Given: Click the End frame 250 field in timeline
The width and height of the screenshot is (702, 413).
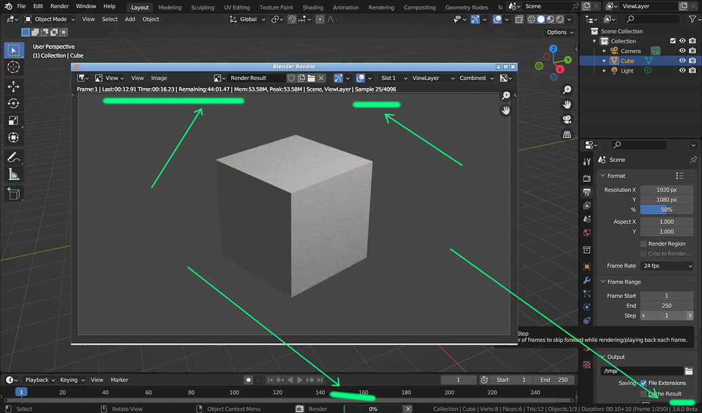Looking at the screenshot, I should pos(554,380).
